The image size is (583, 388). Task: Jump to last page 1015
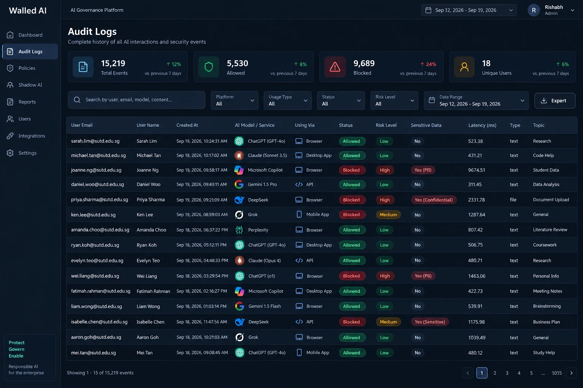tap(557, 373)
